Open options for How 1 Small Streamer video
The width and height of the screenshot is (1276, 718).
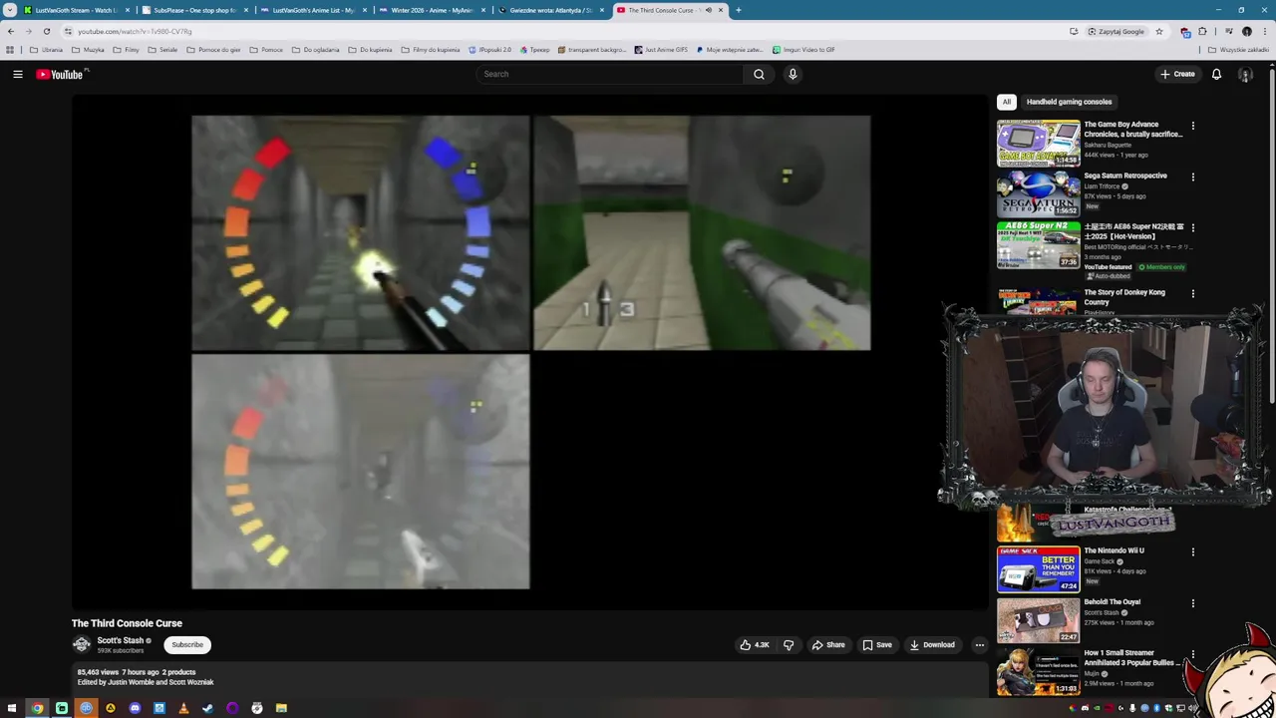(1192, 654)
